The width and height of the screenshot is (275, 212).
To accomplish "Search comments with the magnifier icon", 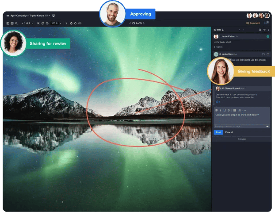I will [260, 30].
